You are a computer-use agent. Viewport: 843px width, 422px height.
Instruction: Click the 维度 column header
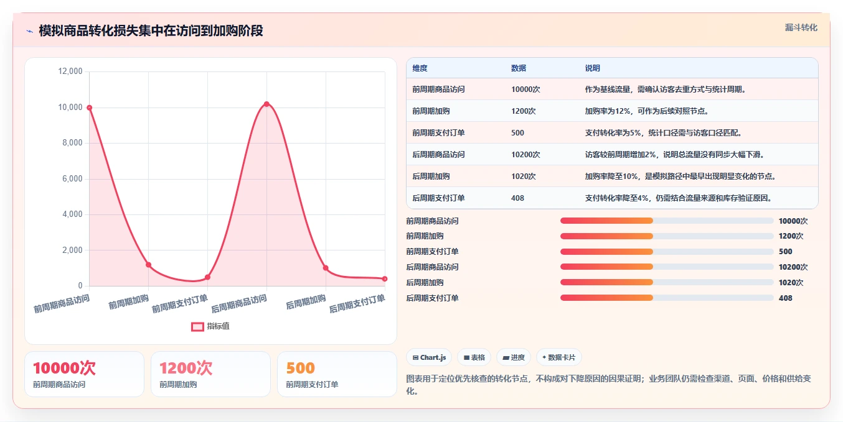click(x=420, y=68)
